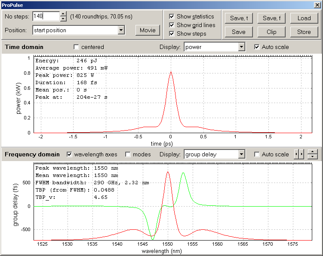323x256 pixels.
Task: Click into the No steps input field
Action: 45,16
